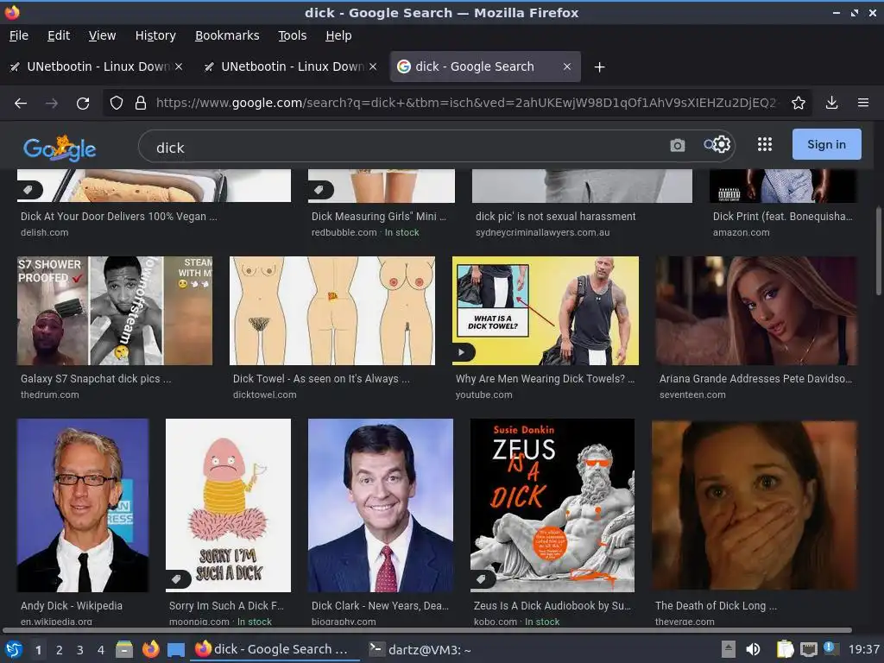Activate the dartz@VM3 terminal taskbar button
The width and height of the screenshot is (884, 663).
[x=420, y=649]
